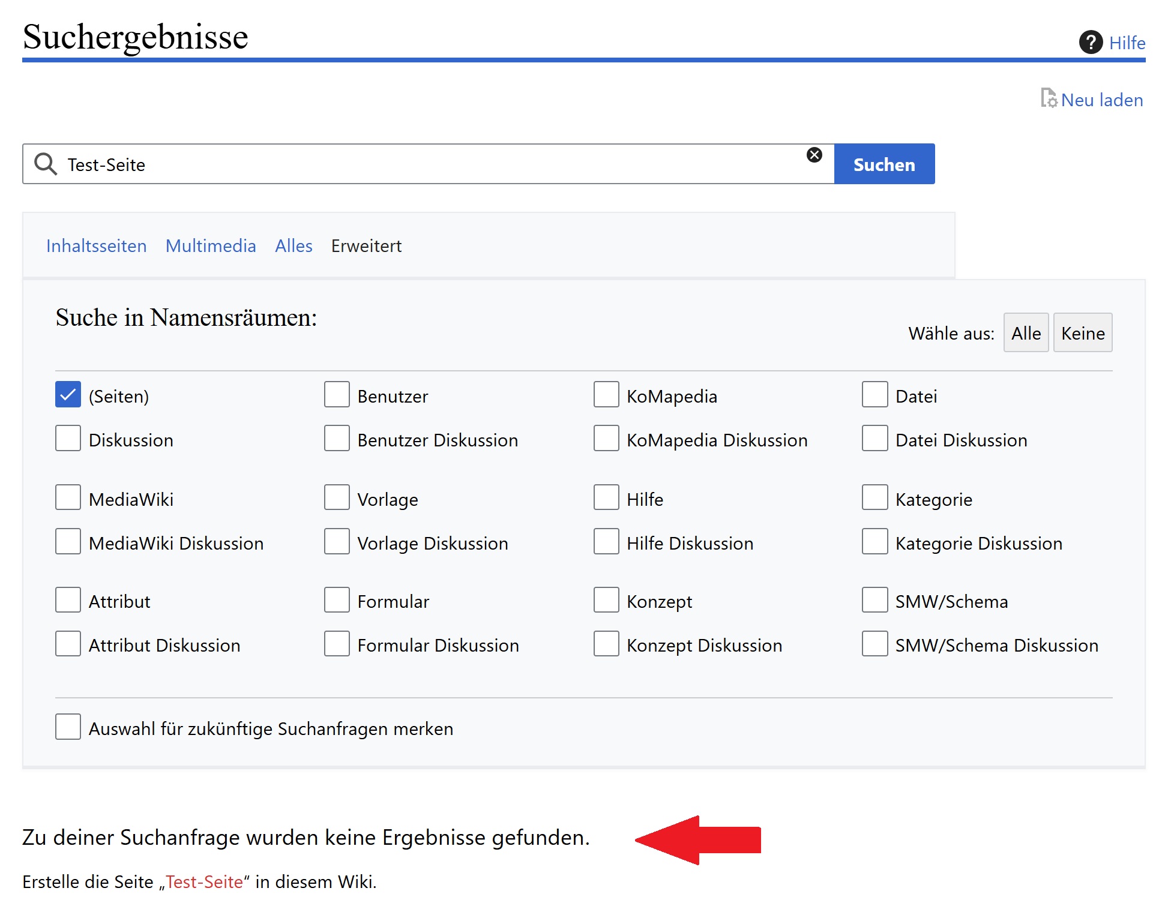Screen dimensions: 1168x924
Task: Select the Alles search profile
Action: (x=294, y=246)
